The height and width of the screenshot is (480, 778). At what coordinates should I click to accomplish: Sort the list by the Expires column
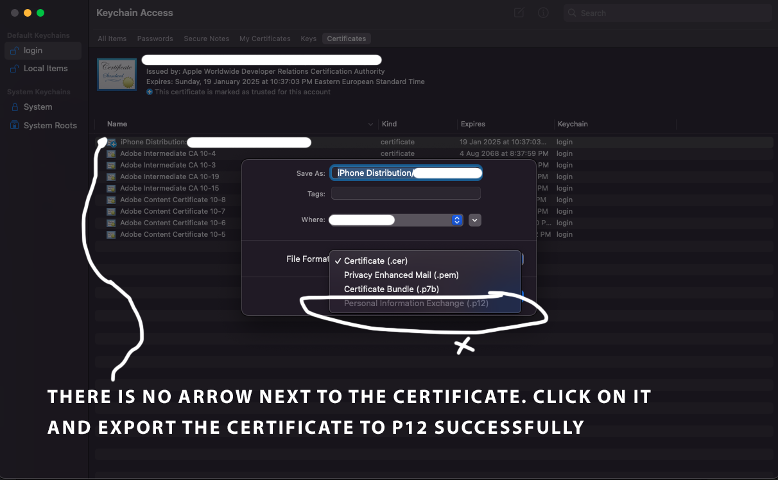point(473,124)
